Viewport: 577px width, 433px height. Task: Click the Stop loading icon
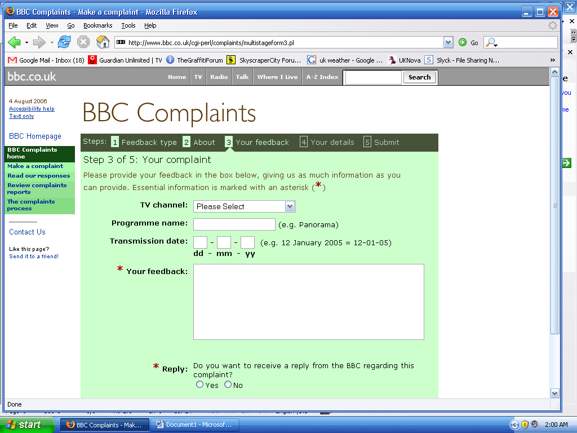click(x=83, y=42)
